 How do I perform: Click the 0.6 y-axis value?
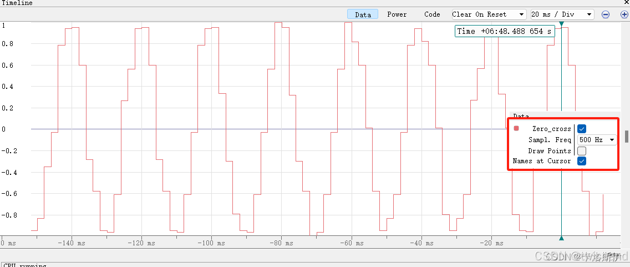[x=7, y=65]
